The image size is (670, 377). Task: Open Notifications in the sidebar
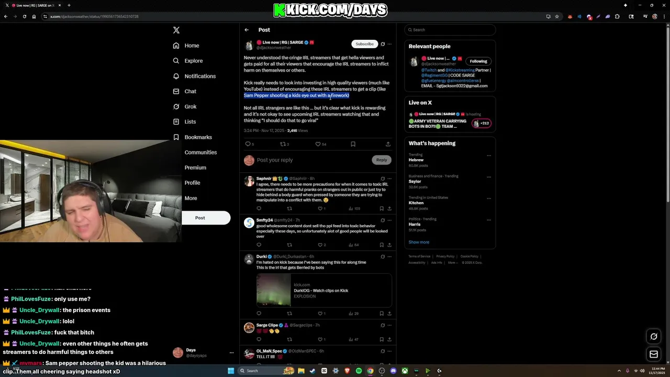tap(194, 76)
